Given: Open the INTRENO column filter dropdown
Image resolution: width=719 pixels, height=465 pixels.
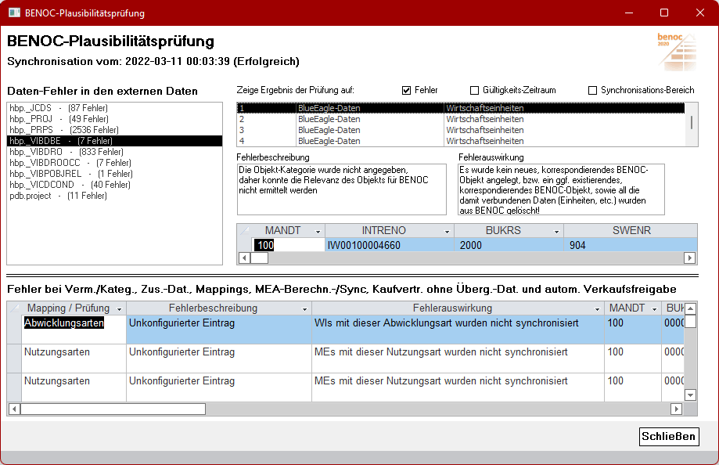Looking at the screenshot, I should [x=447, y=231].
